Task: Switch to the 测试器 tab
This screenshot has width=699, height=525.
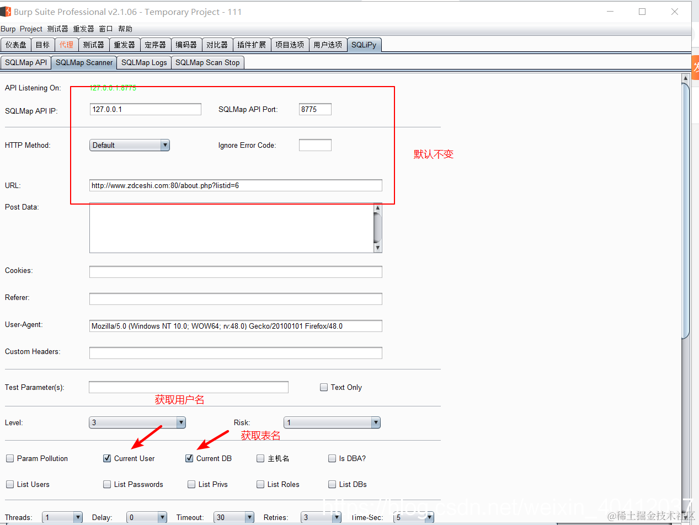Action: coord(94,45)
